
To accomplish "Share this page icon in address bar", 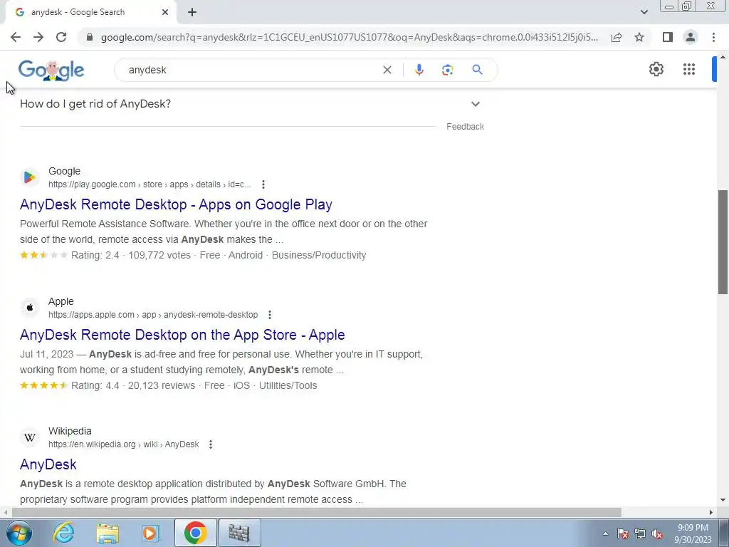I will [617, 37].
